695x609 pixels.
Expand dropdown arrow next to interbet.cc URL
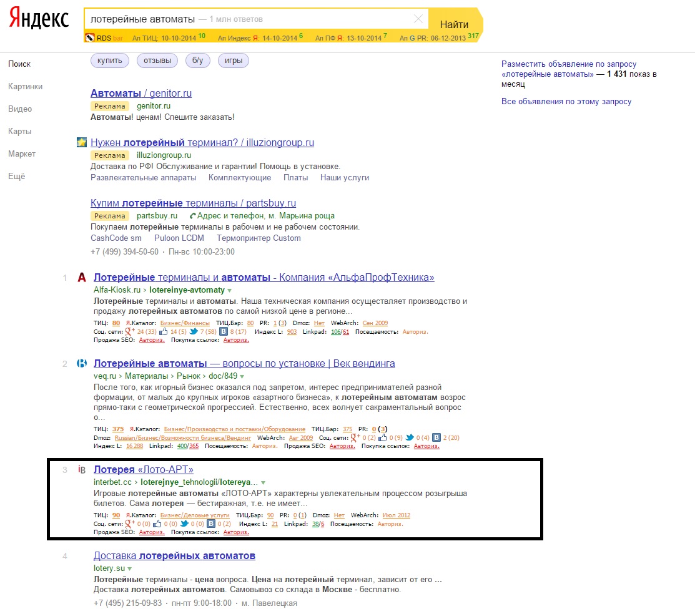click(x=264, y=483)
